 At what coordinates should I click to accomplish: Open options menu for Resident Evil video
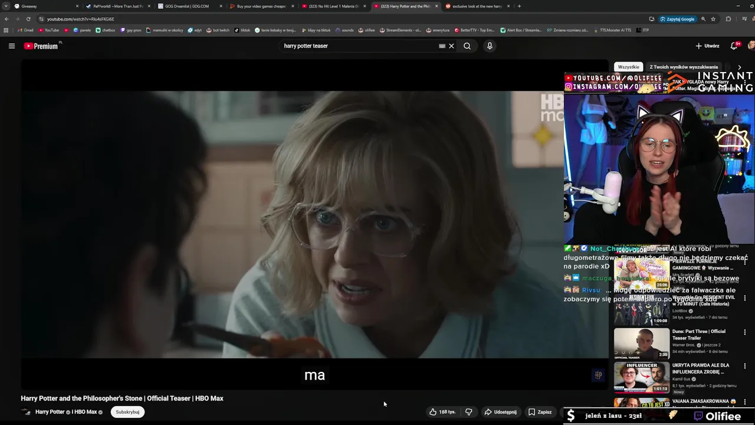click(x=745, y=298)
